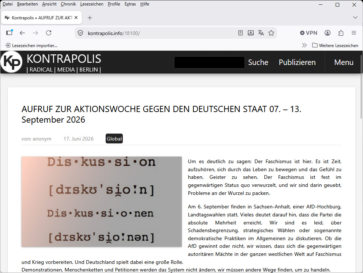Click RADICAL | MEDIA | BERLIN tagline

tap(64, 70)
